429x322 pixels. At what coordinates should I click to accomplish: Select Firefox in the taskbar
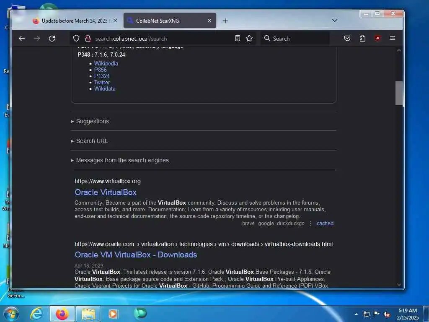(62, 314)
